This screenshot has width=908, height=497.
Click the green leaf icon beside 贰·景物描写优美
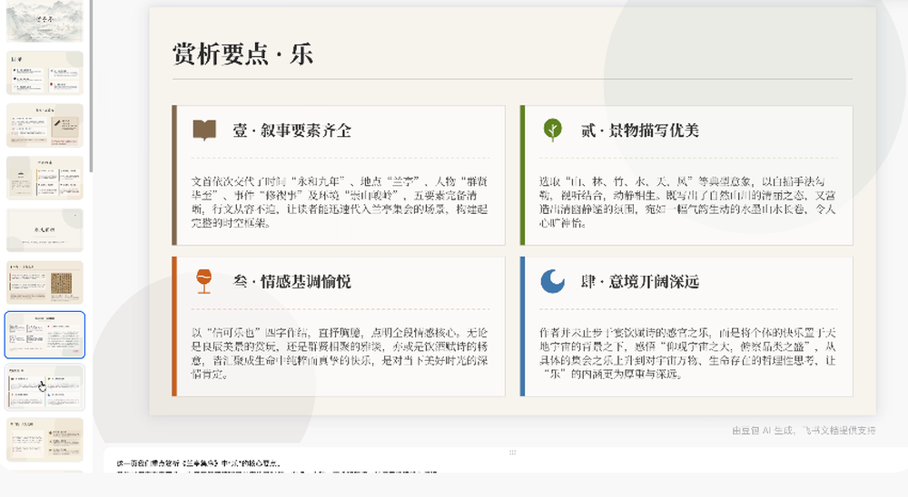[552, 131]
